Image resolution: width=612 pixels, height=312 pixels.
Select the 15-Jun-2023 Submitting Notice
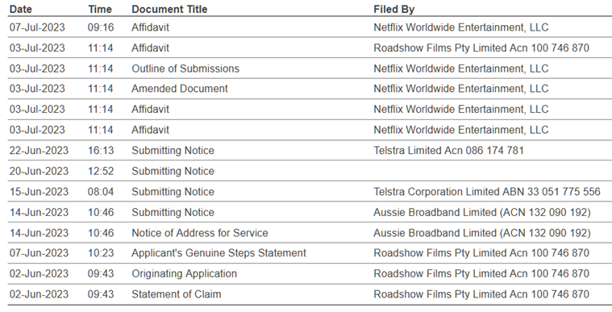click(x=173, y=192)
